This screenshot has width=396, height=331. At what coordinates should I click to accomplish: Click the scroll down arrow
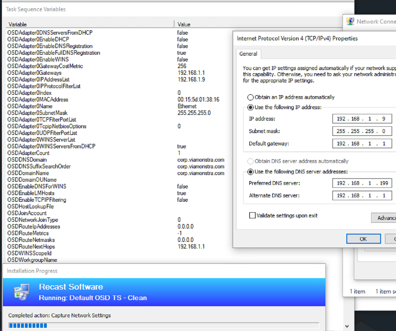tap(347, 326)
